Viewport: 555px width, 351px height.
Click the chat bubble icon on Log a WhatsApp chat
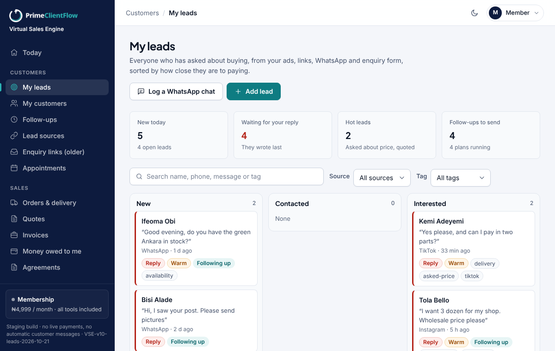pyautogui.click(x=141, y=91)
